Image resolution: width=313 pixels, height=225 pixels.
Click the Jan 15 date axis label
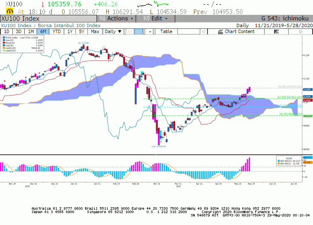[74, 184]
